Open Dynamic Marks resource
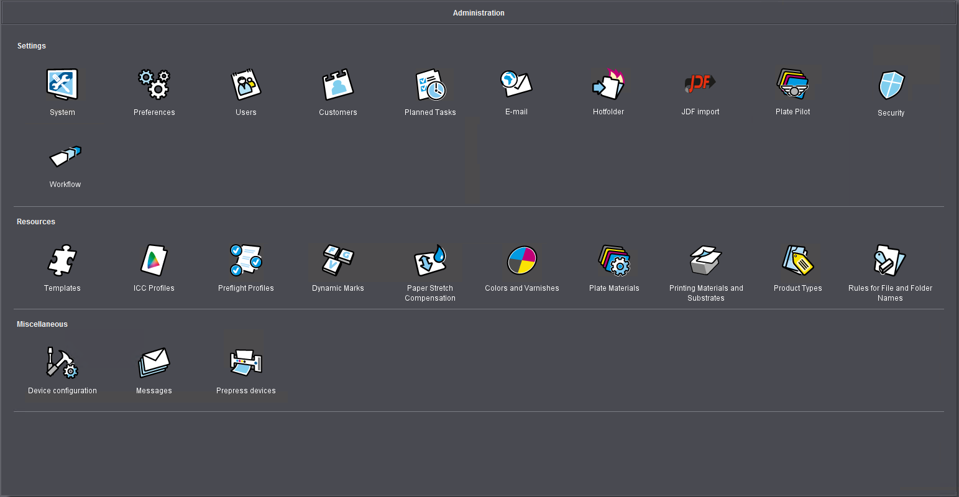The width and height of the screenshot is (959, 497). pyautogui.click(x=338, y=260)
